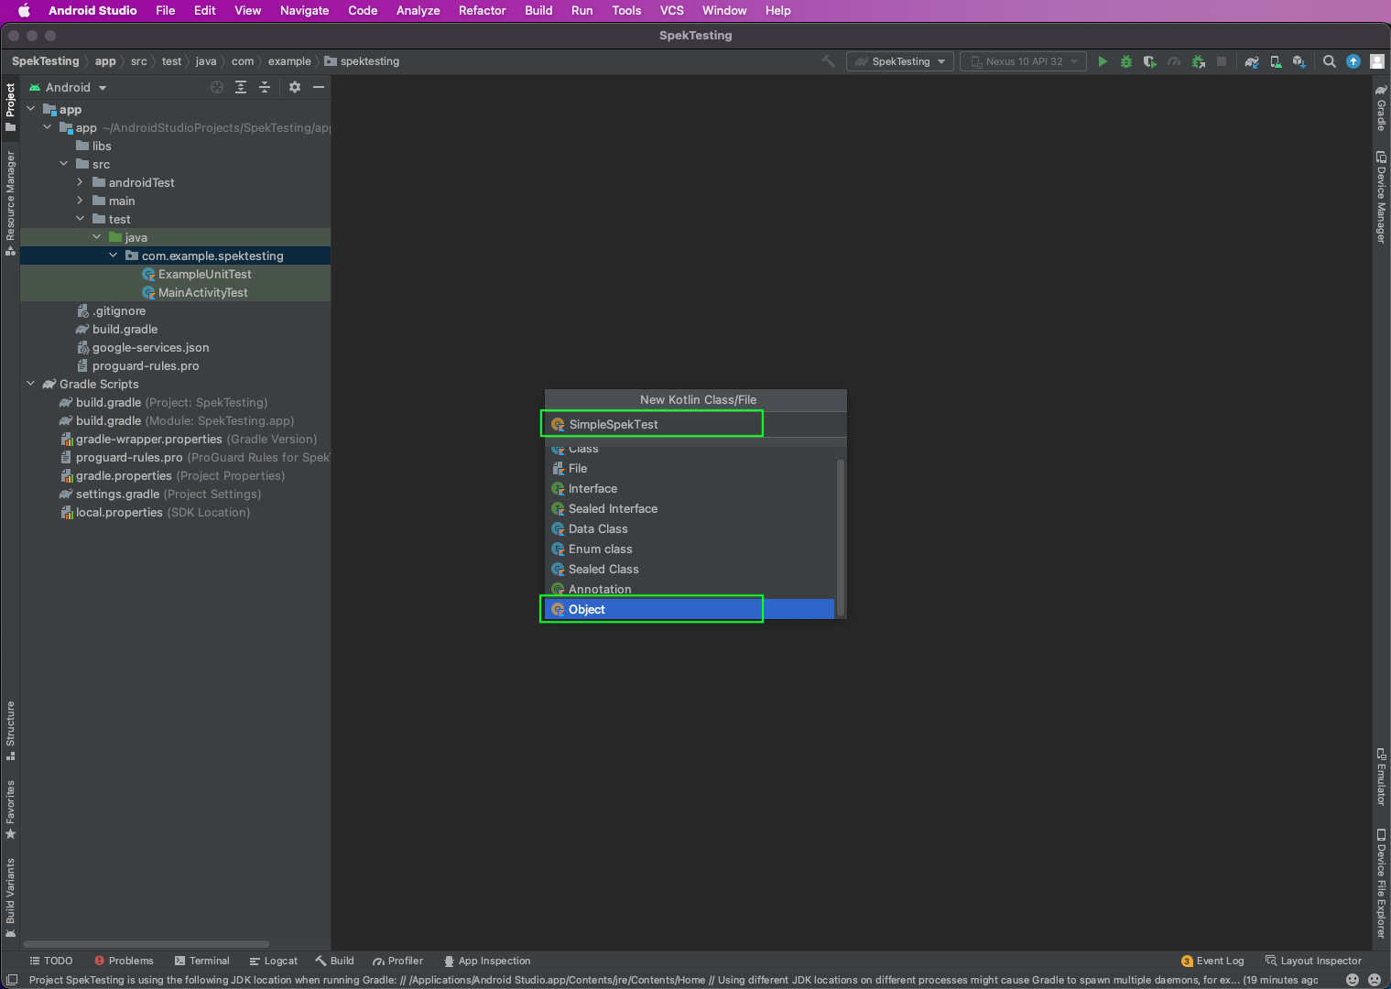Open the VCS menu
This screenshot has width=1391, height=989.
(x=671, y=10)
